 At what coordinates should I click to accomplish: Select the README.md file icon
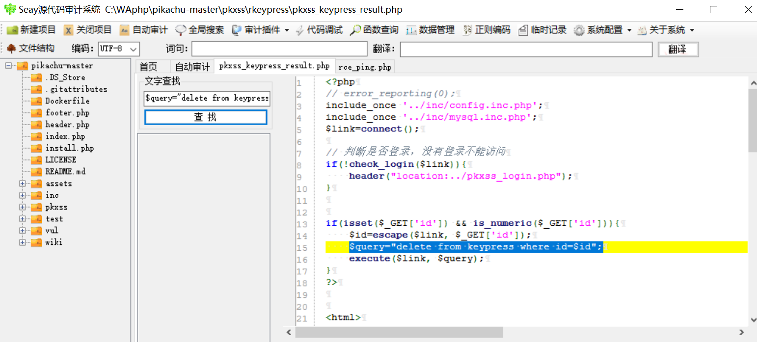pyautogui.click(x=36, y=172)
